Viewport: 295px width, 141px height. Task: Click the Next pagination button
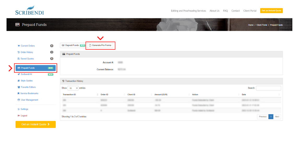277,117
